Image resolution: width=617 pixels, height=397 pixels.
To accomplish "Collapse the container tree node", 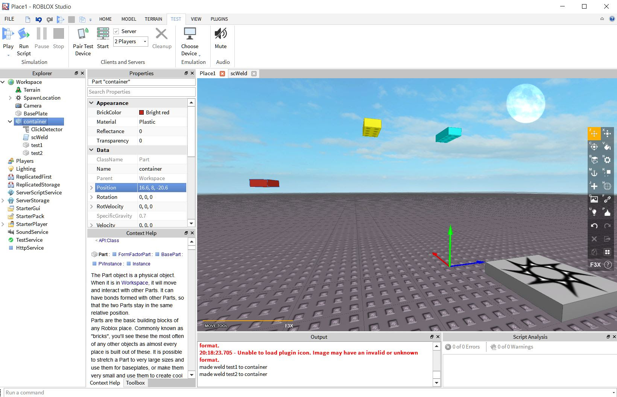I will coord(10,121).
